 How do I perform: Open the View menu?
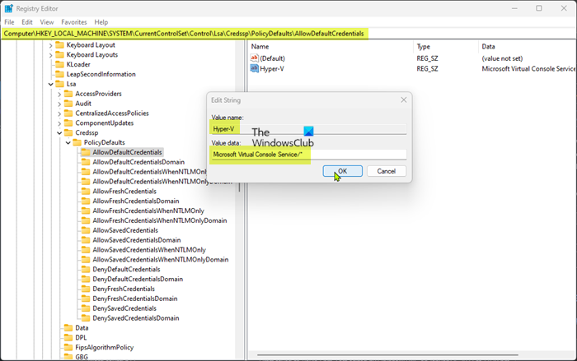point(47,22)
